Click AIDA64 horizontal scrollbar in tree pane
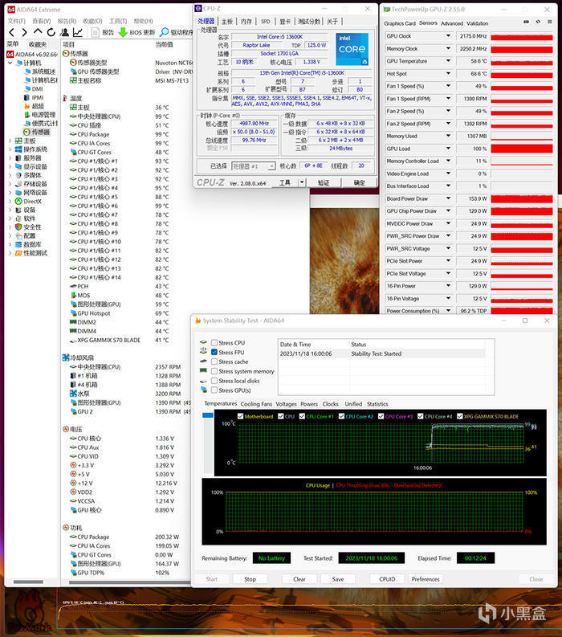 [x=28, y=582]
